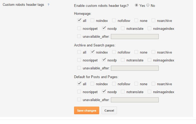Uncheck Homepage 'noodp' checkbox
196x124 pixels.
pos(104,28)
